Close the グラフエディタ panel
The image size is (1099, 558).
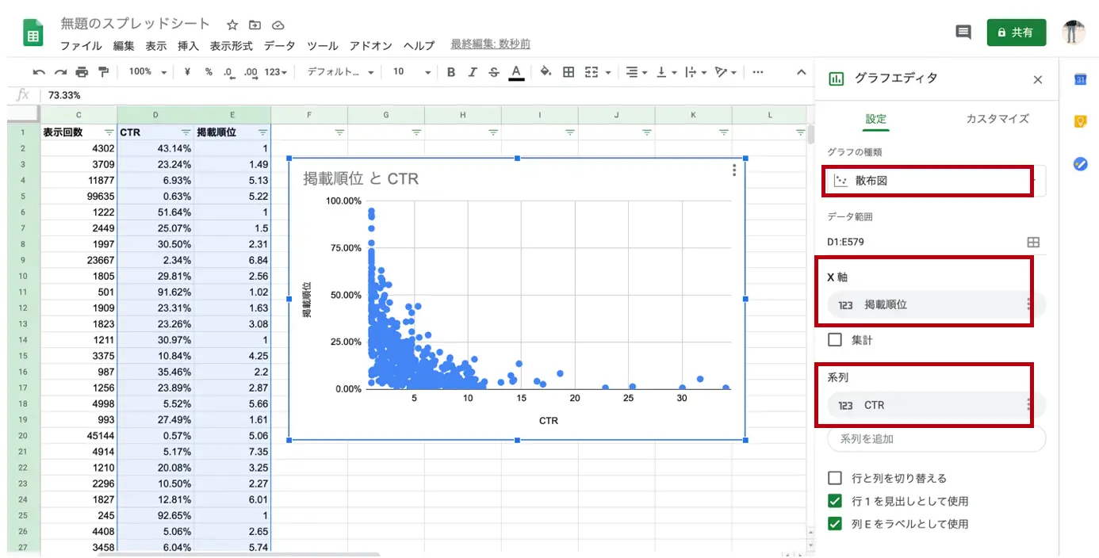1038,79
